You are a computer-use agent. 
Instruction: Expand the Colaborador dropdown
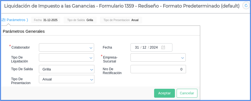click(66, 47)
